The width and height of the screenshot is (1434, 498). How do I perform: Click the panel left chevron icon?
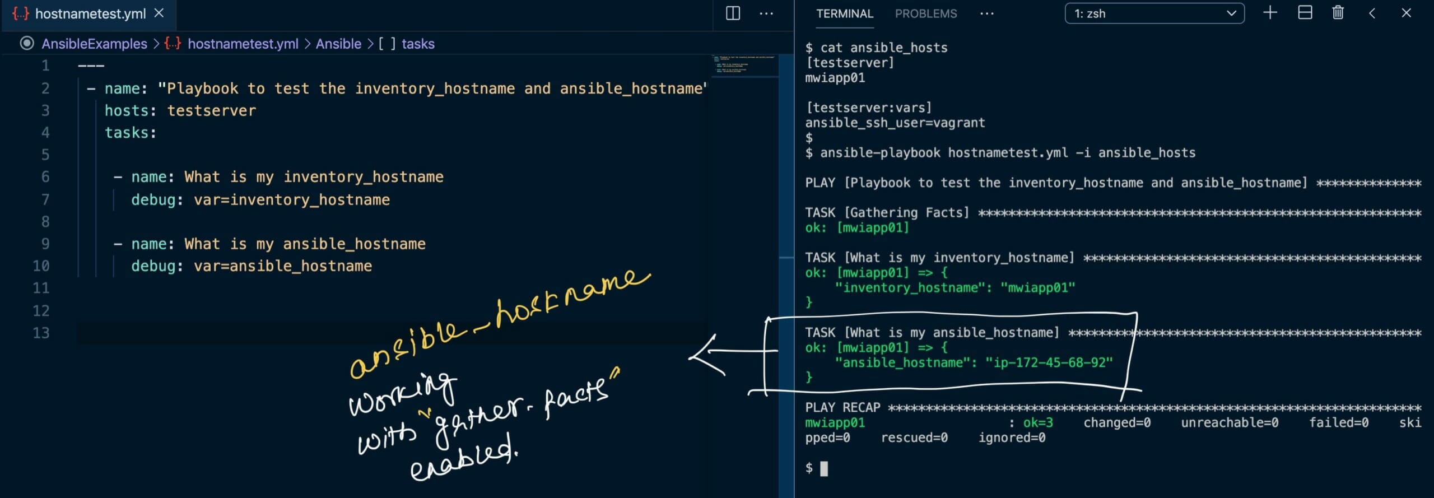point(1372,13)
